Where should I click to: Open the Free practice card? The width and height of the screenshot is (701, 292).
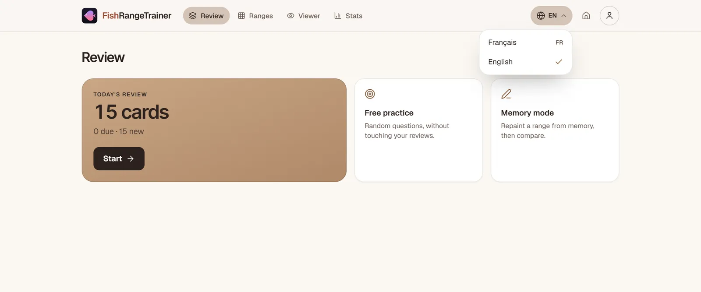pos(418,130)
